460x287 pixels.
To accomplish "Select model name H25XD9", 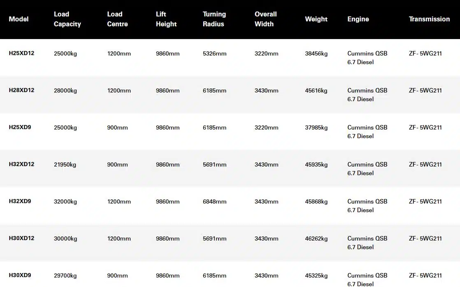I will click(x=20, y=127).
